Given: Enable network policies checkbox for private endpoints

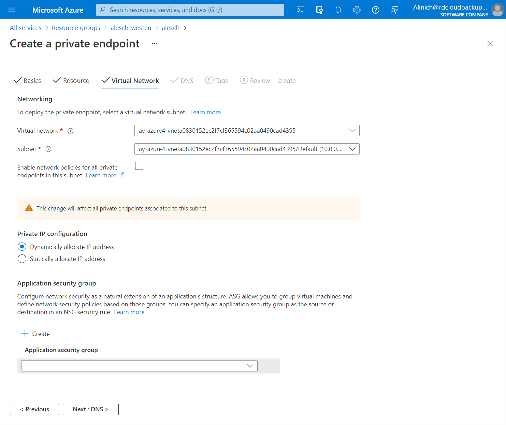Looking at the screenshot, I should pyautogui.click(x=139, y=166).
